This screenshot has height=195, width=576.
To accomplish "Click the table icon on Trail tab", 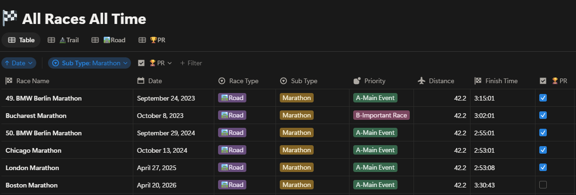I will 51,40.
